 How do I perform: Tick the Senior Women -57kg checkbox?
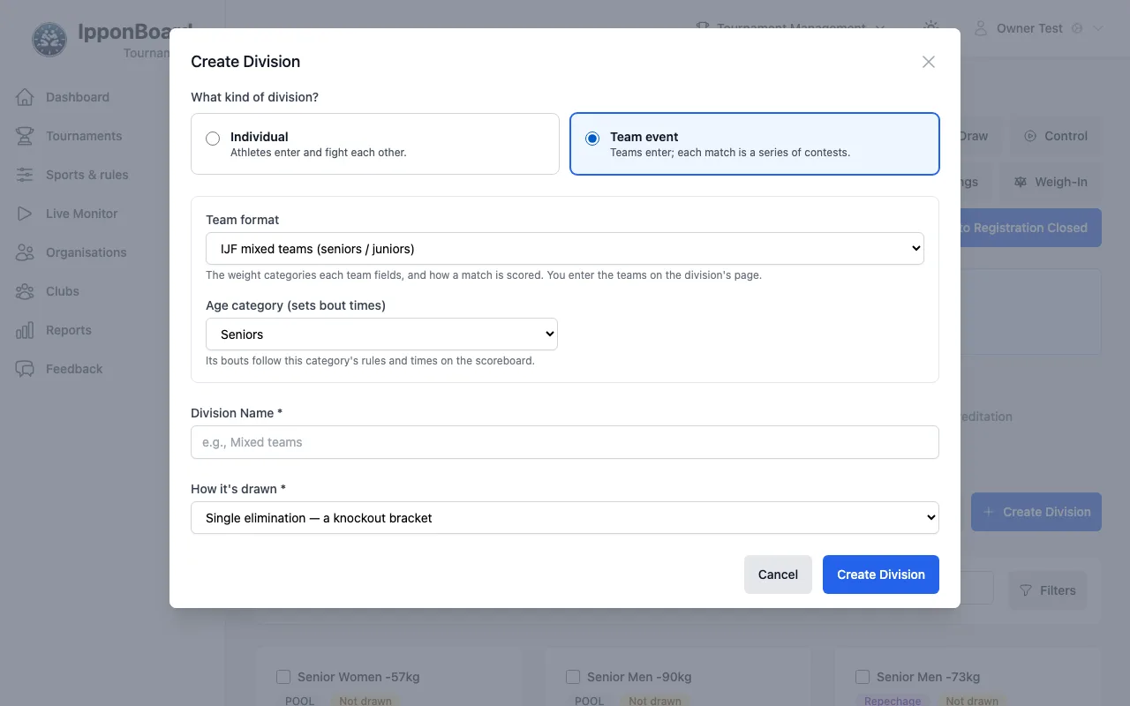283,677
